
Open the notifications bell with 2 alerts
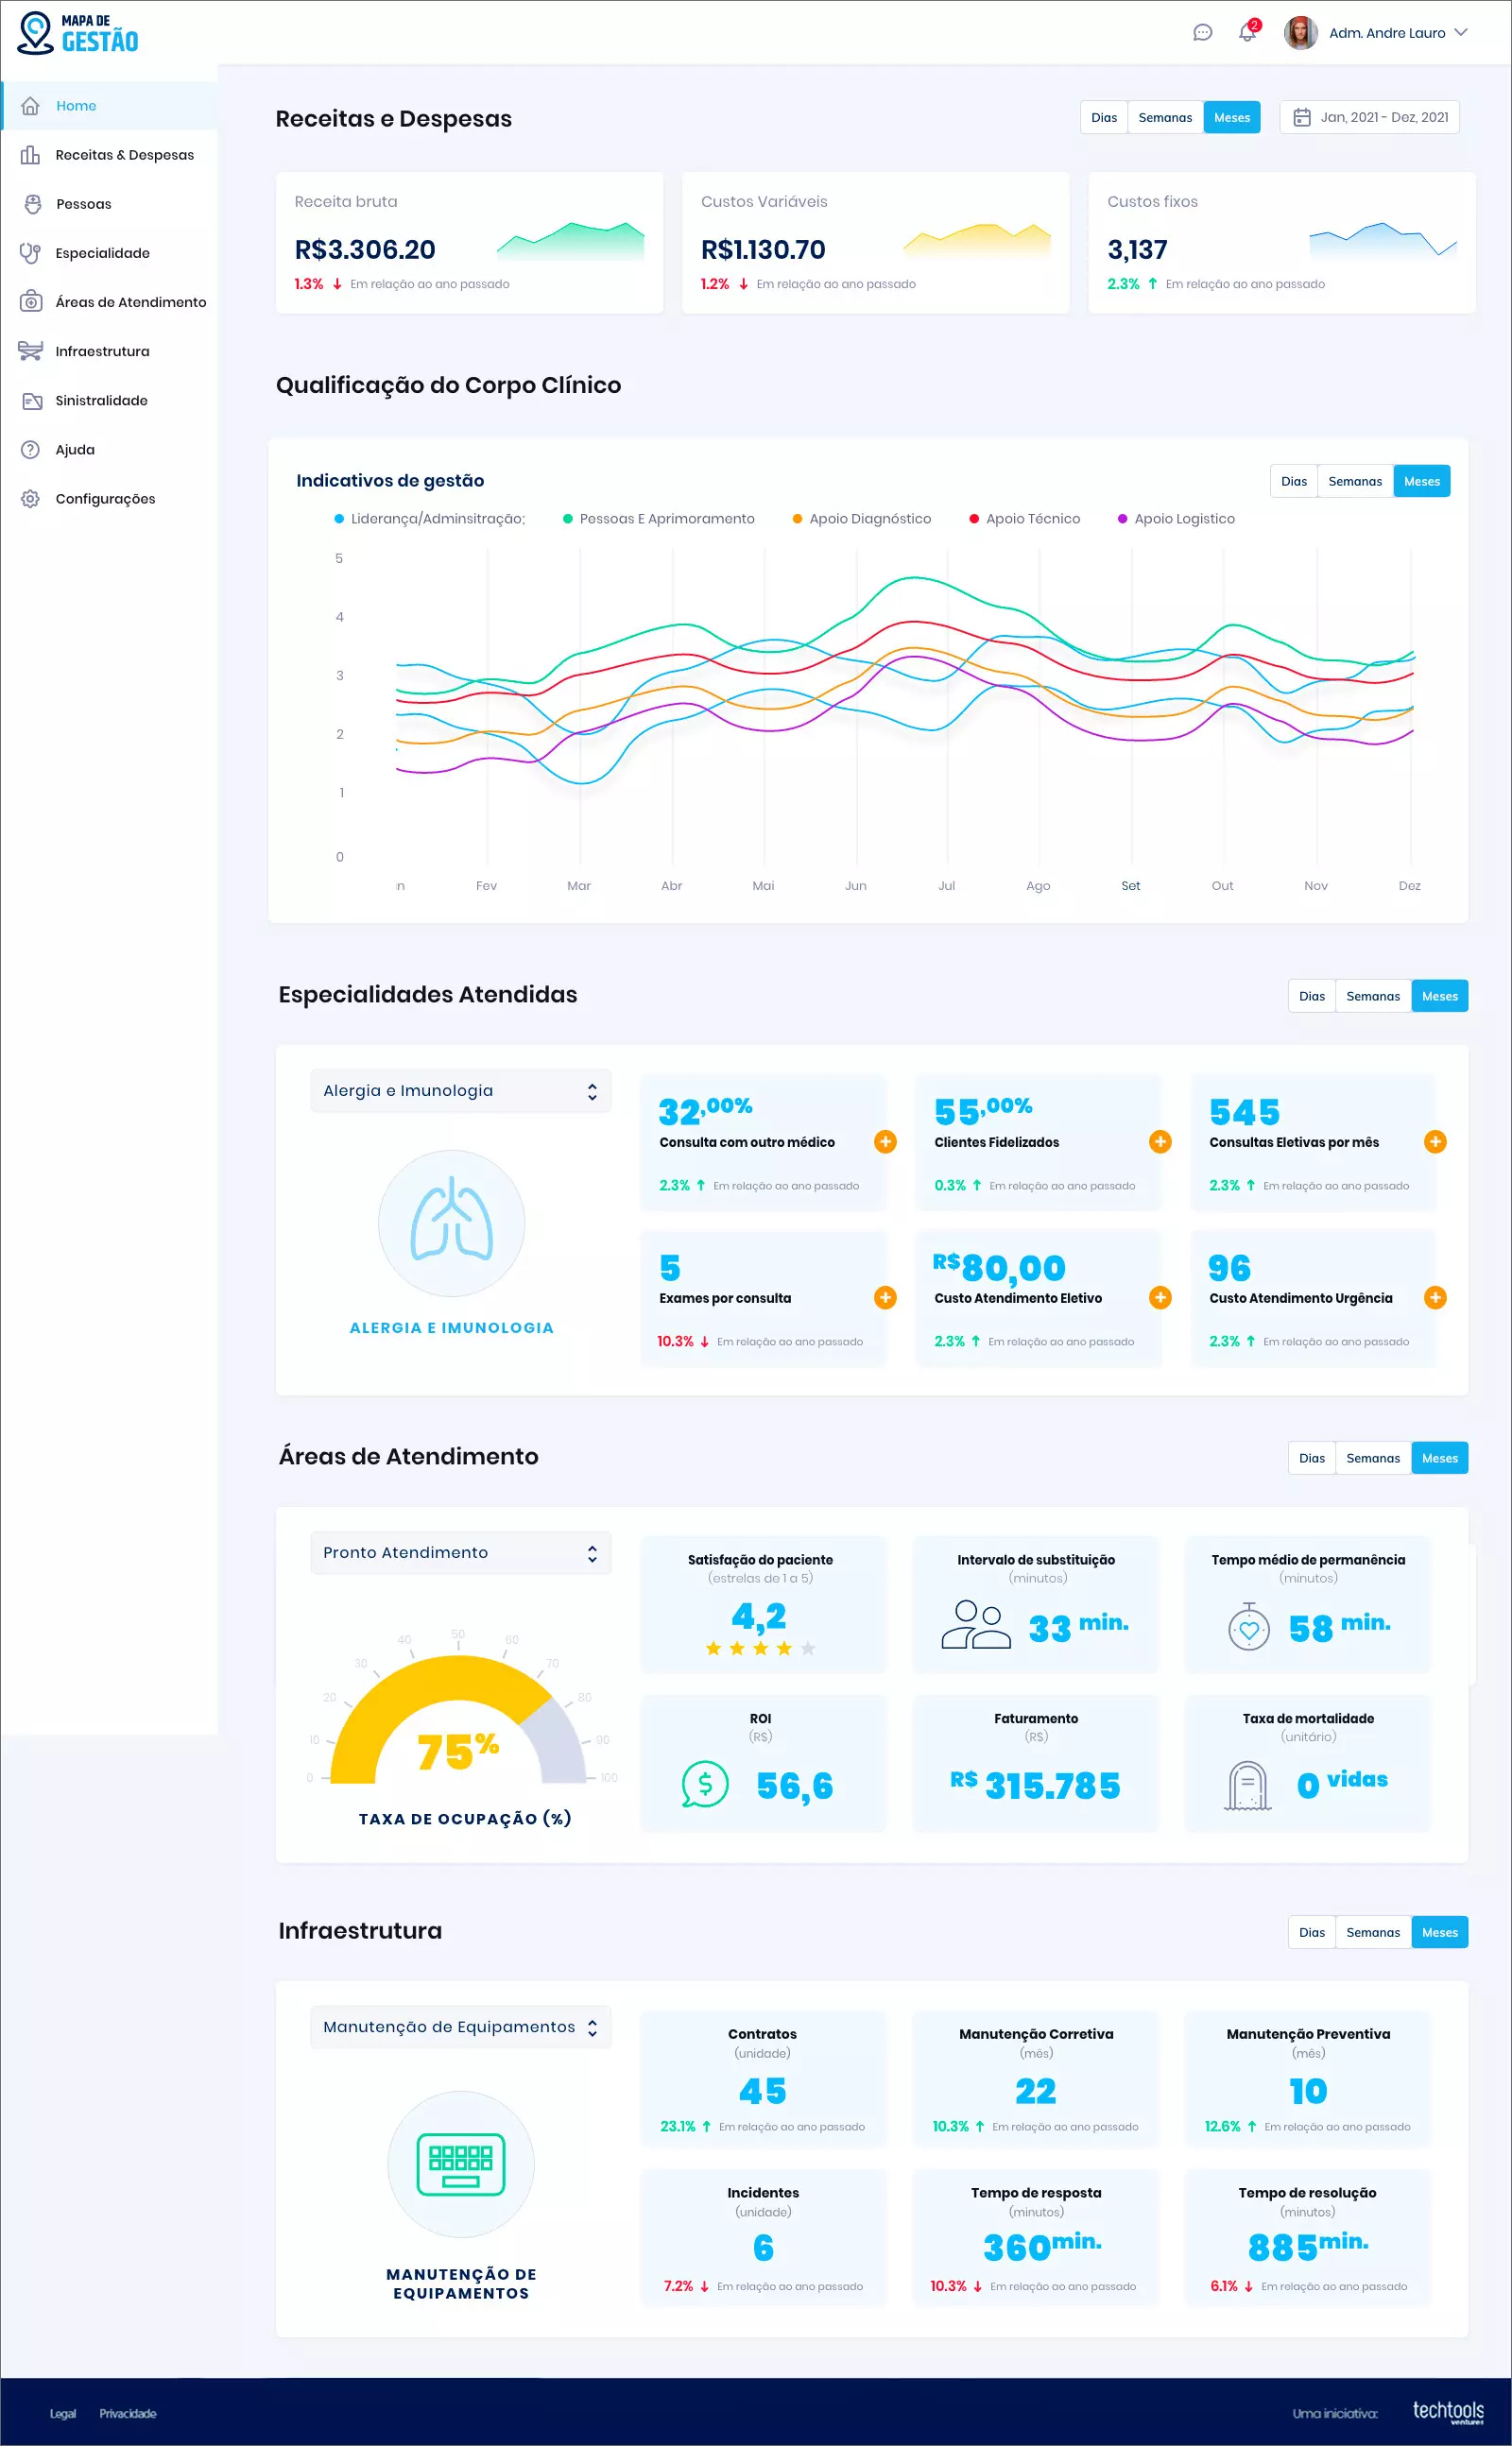click(x=1247, y=32)
